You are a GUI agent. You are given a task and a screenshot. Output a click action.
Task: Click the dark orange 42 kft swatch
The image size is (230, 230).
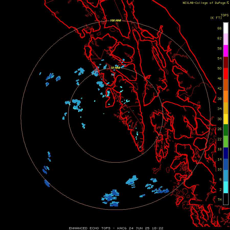coord(226,85)
